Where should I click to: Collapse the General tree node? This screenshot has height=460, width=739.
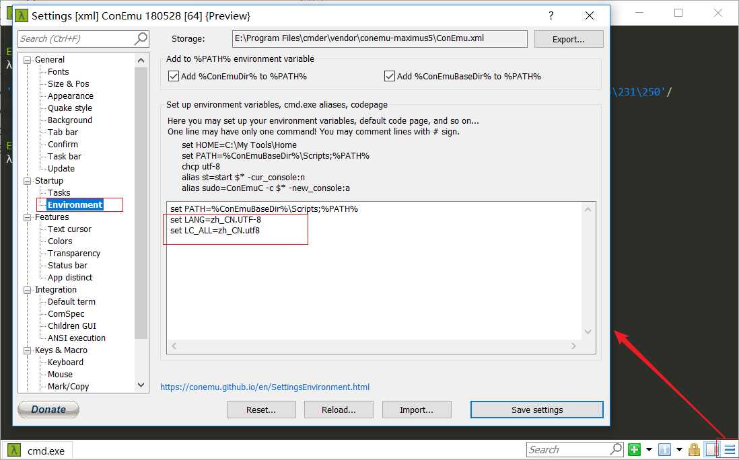(x=28, y=60)
